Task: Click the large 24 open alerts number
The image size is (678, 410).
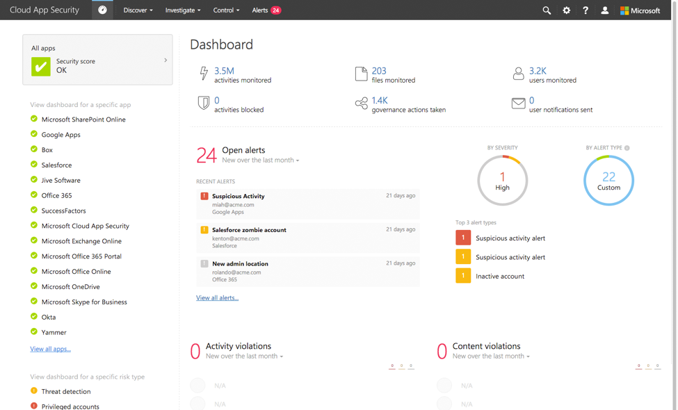Action: click(x=207, y=156)
